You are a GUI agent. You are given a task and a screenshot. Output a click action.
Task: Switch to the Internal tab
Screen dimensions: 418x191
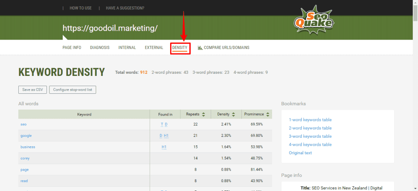[x=127, y=48]
